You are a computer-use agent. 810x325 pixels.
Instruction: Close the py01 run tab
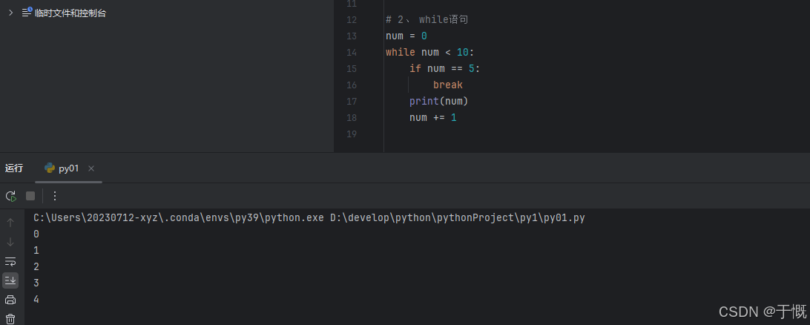point(91,168)
